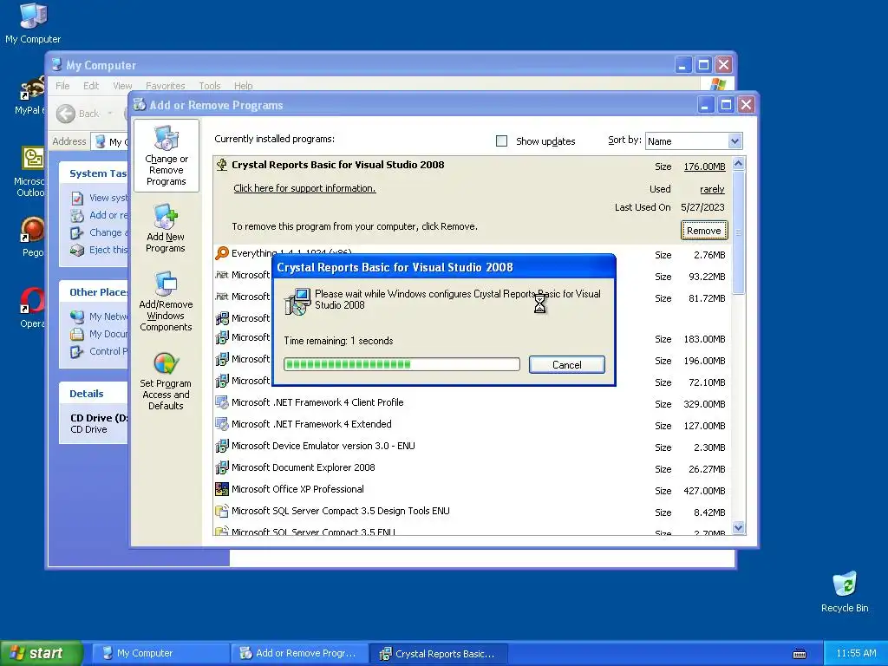This screenshot has height=666, width=888.
Task: Click scroll up arrow in programs list
Action: tap(738, 164)
